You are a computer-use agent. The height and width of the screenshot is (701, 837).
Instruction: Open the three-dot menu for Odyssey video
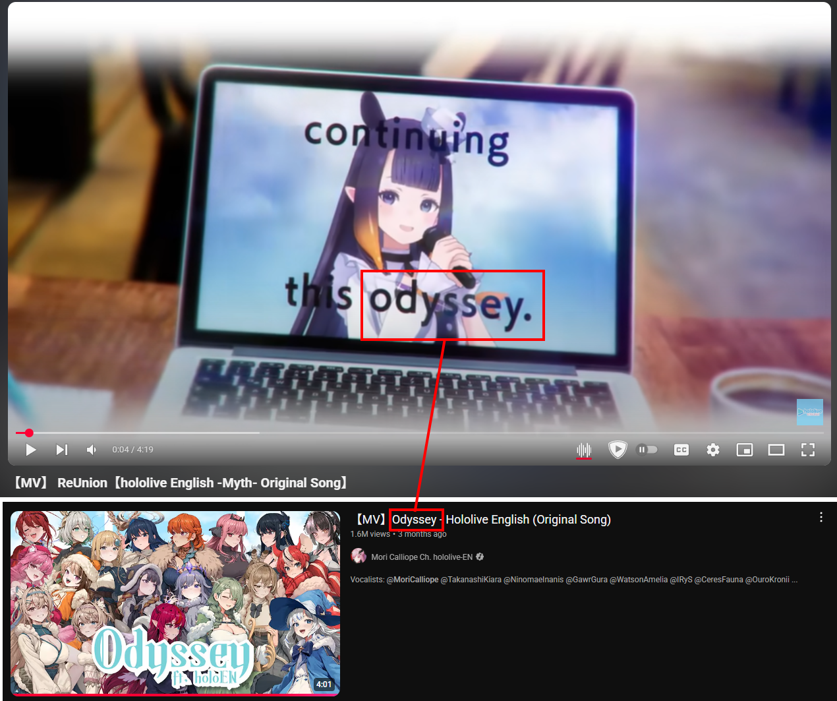[821, 517]
